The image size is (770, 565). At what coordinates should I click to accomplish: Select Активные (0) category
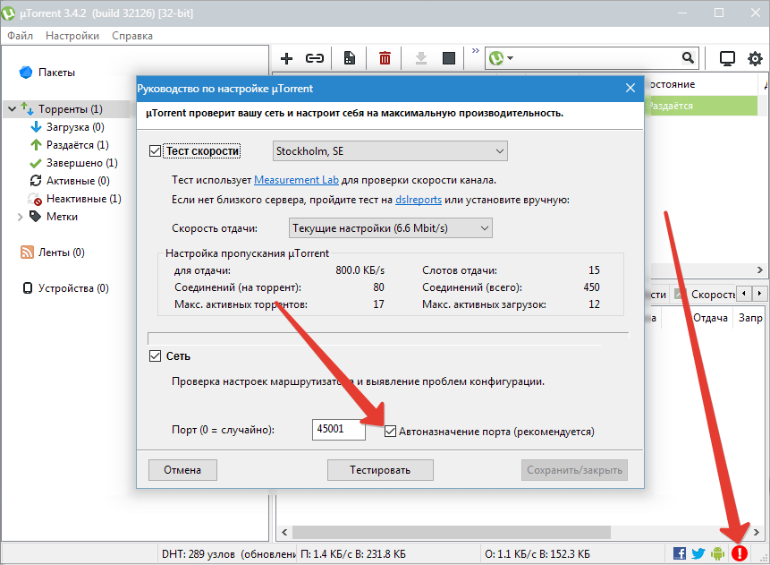pyautogui.click(x=78, y=181)
